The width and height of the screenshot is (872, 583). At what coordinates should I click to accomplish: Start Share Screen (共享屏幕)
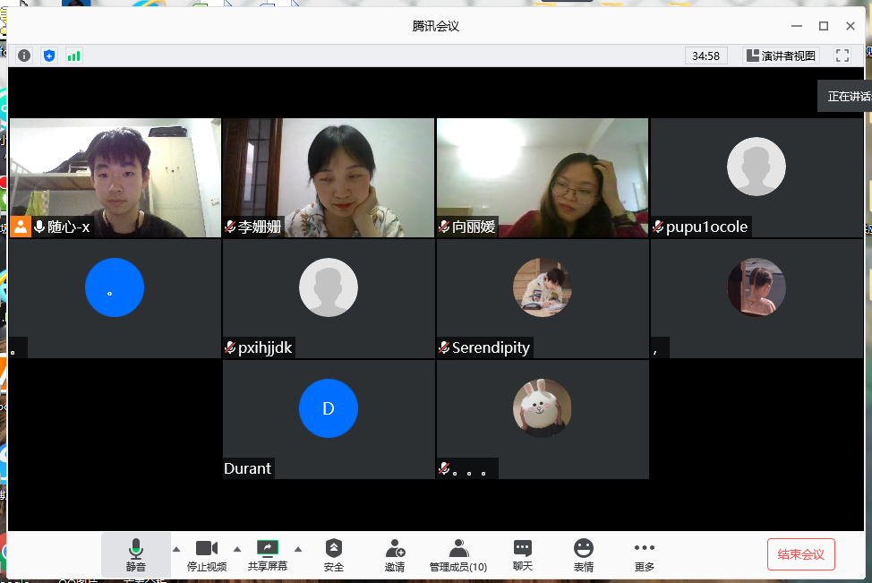[268, 555]
